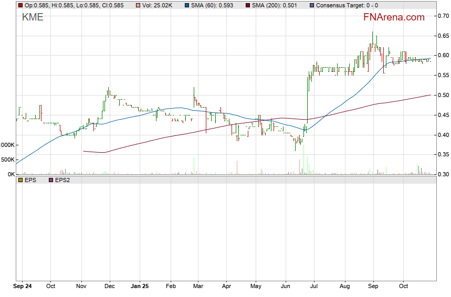Click the 0.50 price axis label
The width and height of the screenshot is (451, 297).
coord(444,95)
